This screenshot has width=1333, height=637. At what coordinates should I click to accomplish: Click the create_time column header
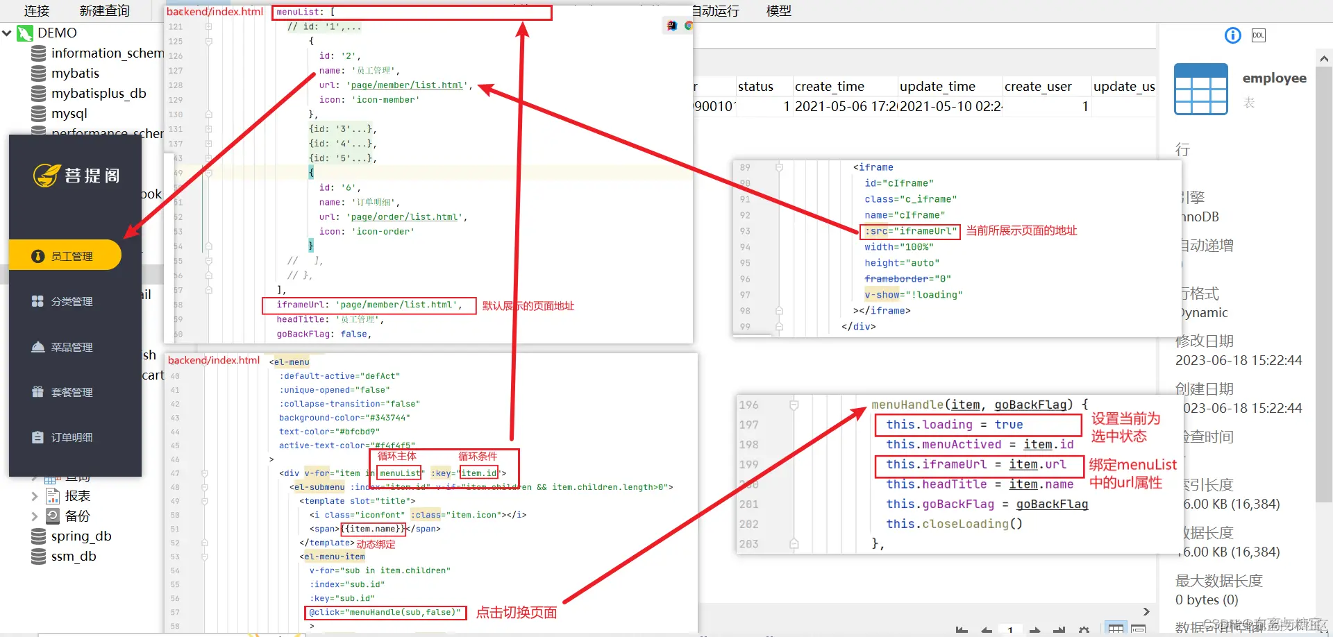(x=845, y=86)
